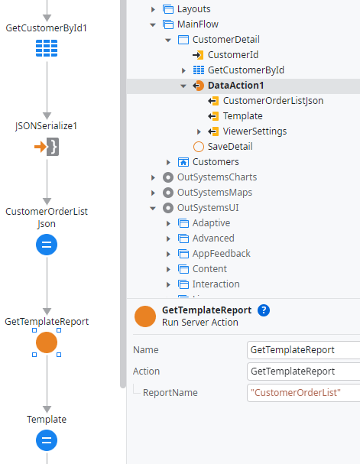Click the CustomerId input parameter icon
Screen dimensions: 360x464
(x=198, y=55)
